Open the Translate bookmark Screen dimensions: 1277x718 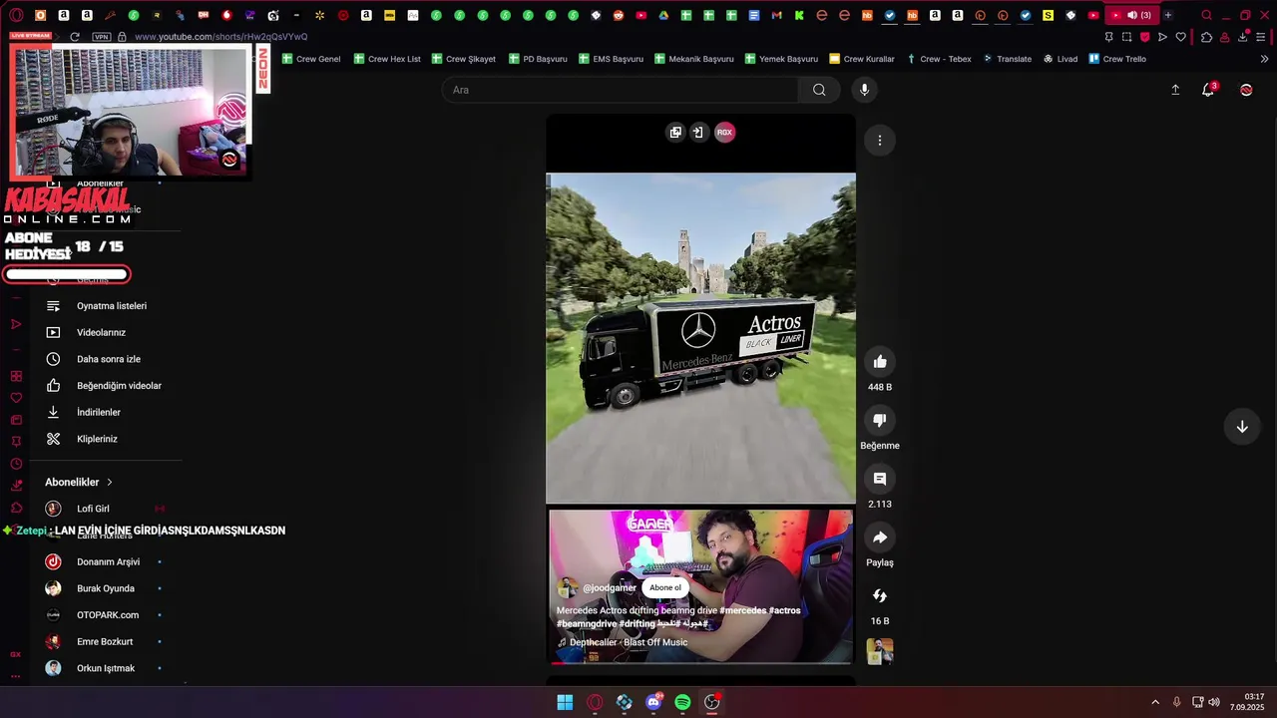(1008, 59)
